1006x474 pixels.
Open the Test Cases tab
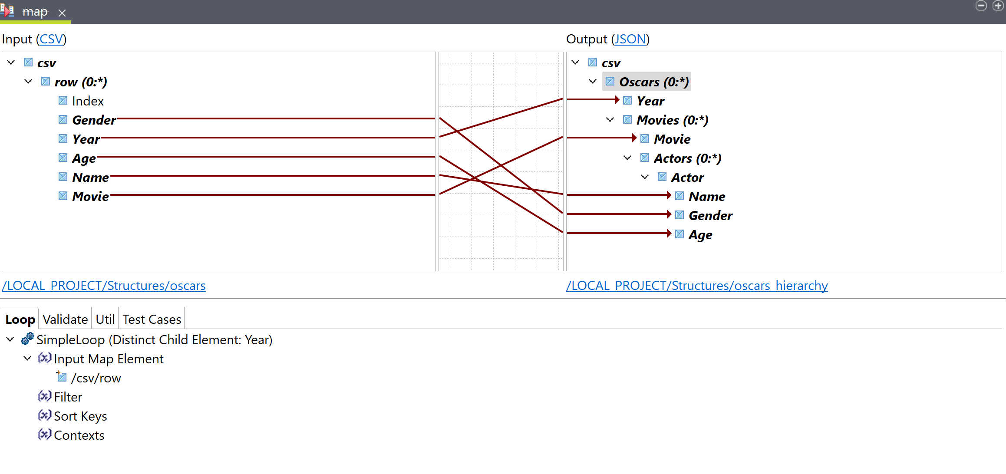pyautogui.click(x=152, y=319)
